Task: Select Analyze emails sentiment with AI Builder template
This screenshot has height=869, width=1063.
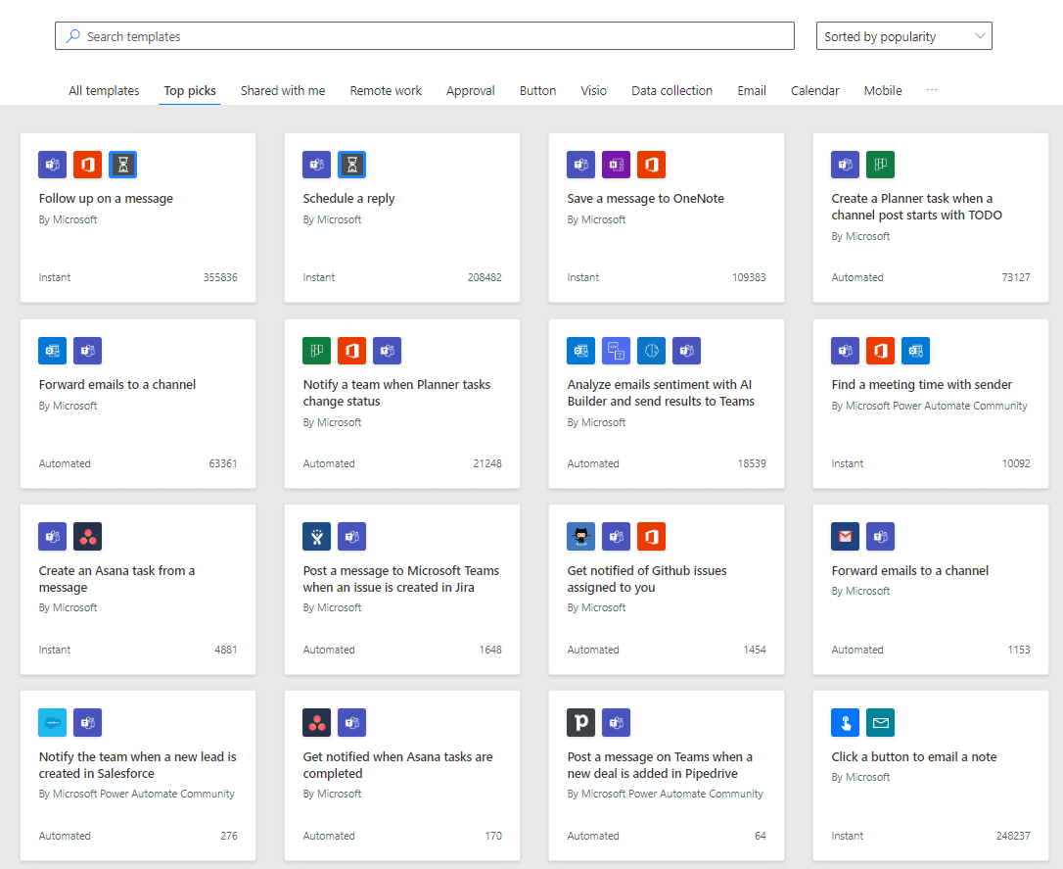Action: (661, 393)
